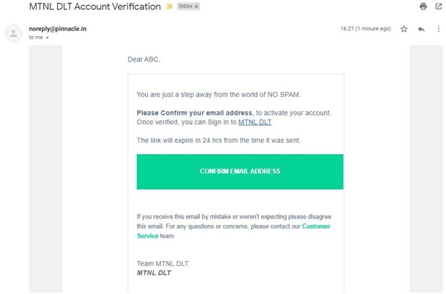The width and height of the screenshot is (446, 294).
Task: Click the sender address noreply@pinnacle.in
Action: pyautogui.click(x=58, y=29)
